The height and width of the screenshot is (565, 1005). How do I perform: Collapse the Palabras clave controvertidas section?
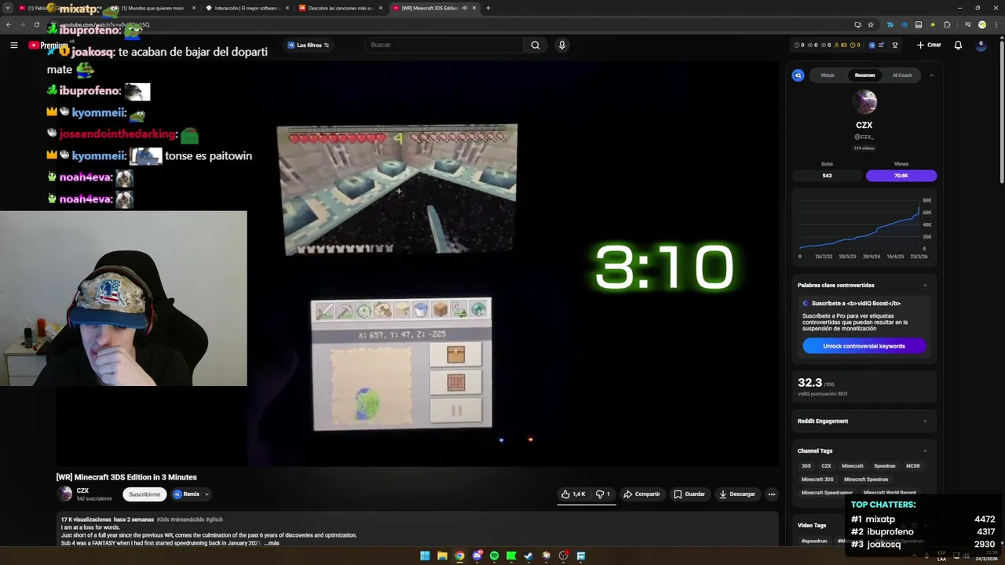[x=925, y=285]
